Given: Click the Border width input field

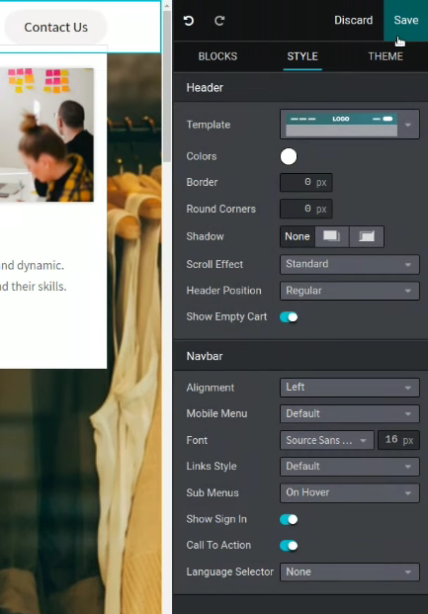Looking at the screenshot, I should pyautogui.click(x=306, y=183).
